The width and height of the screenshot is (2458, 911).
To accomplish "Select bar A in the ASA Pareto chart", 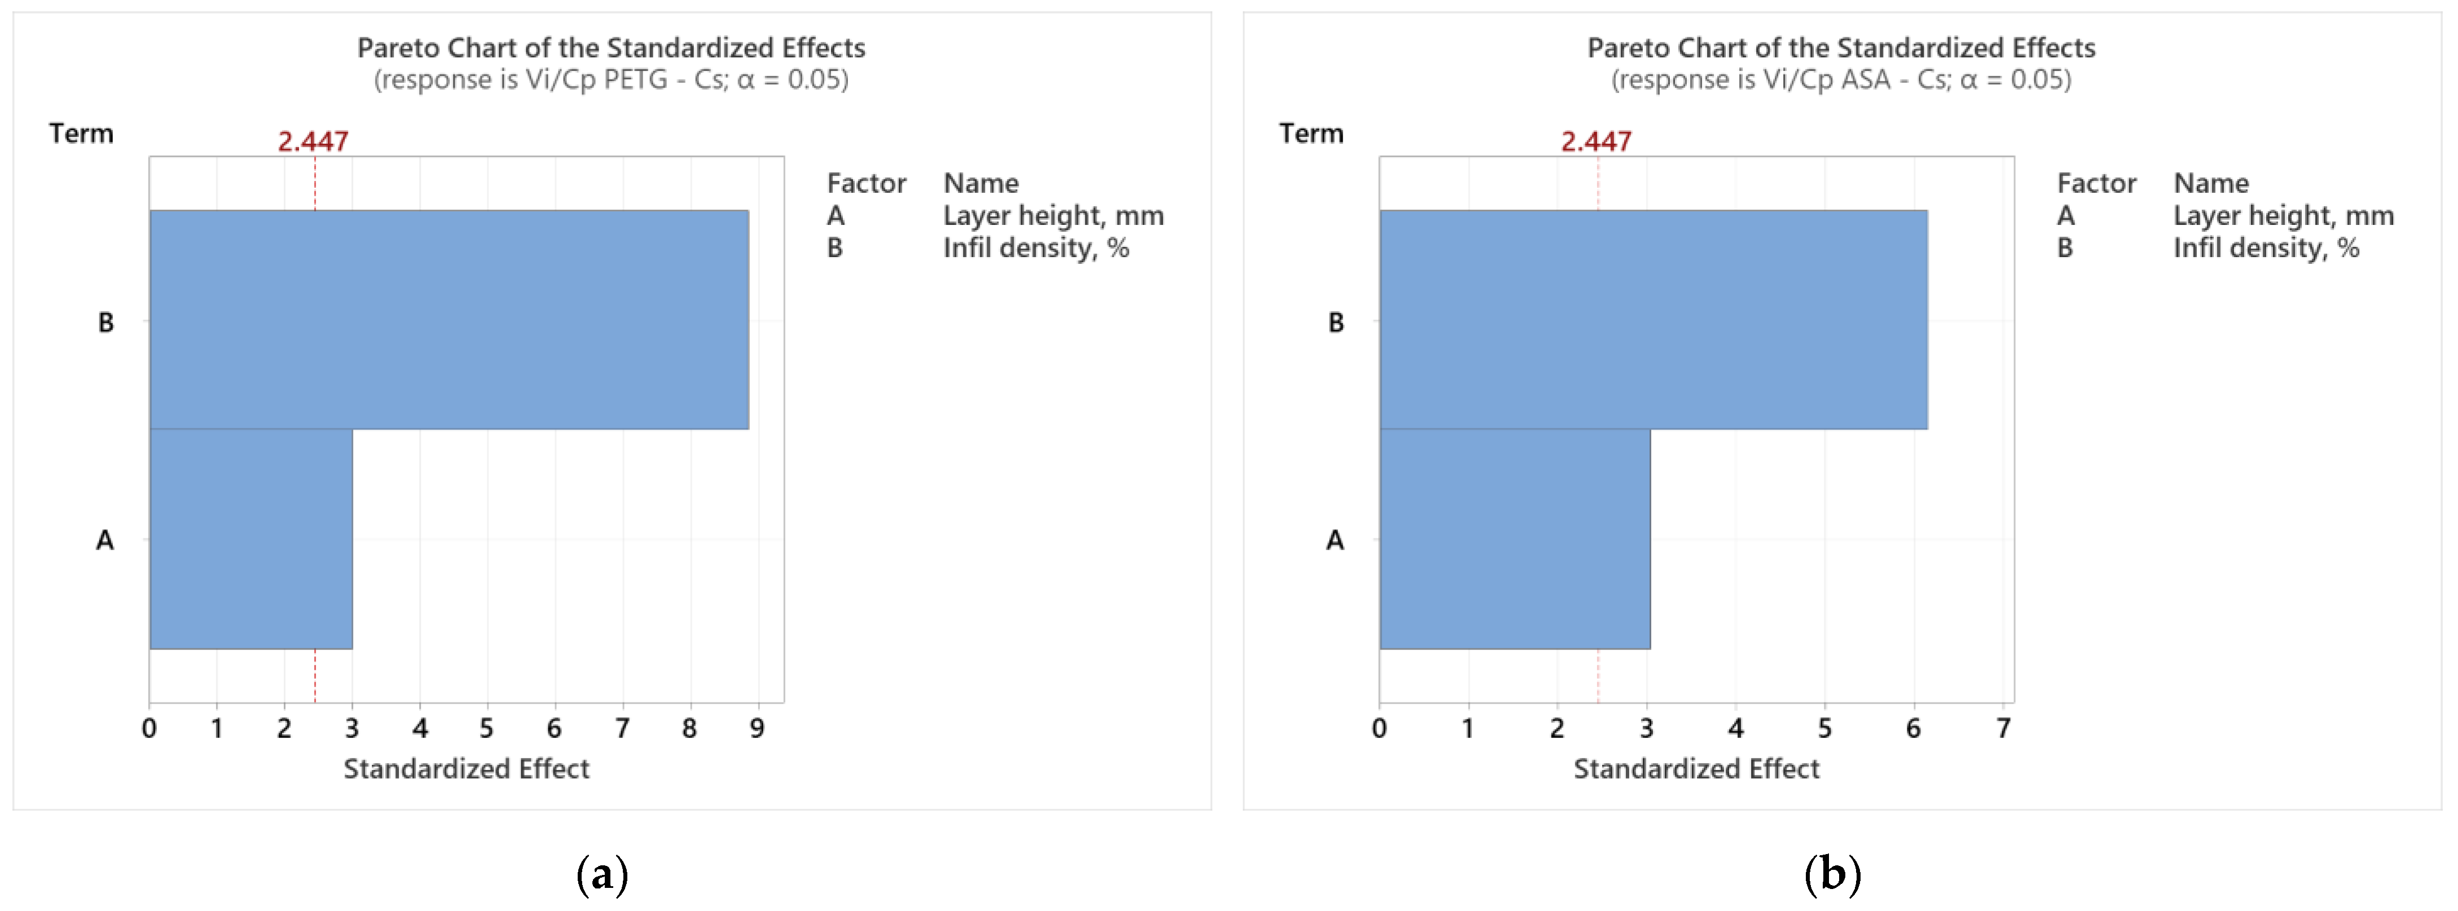I will coord(1514,539).
